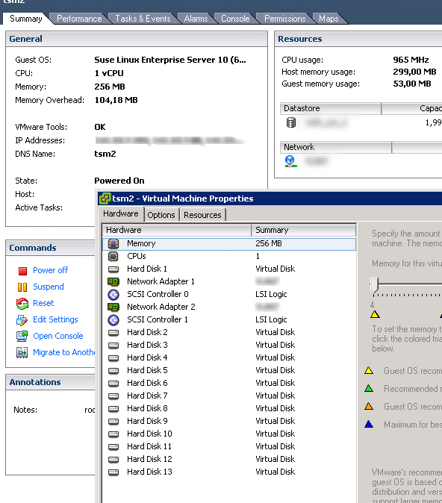Click the Summary column header in hardware list
Viewport: 442px width, 503px height.
pyautogui.click(x=304, y=230)
